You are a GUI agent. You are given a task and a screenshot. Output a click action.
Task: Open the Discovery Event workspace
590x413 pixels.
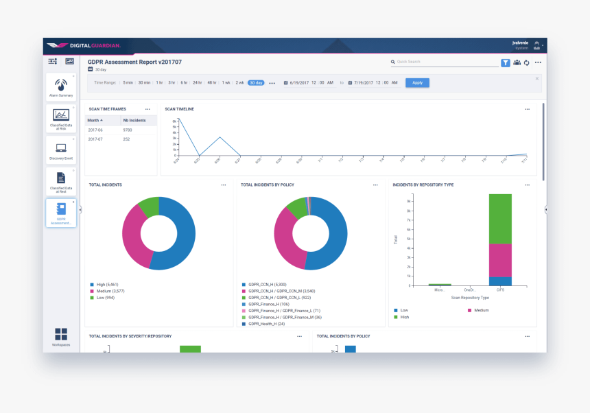(x=61, y=150)
